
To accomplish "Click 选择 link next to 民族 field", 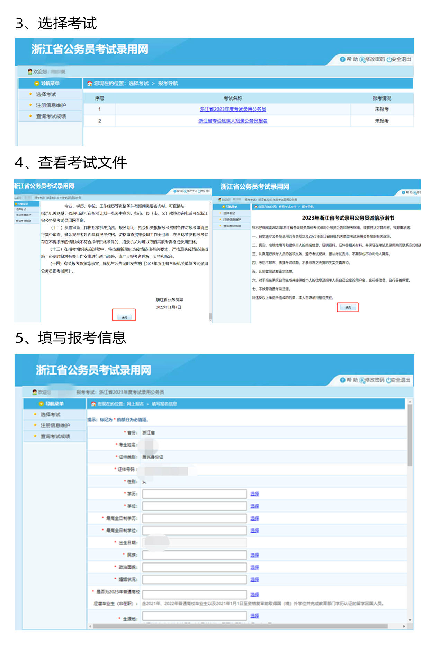I will click(254, 555).
